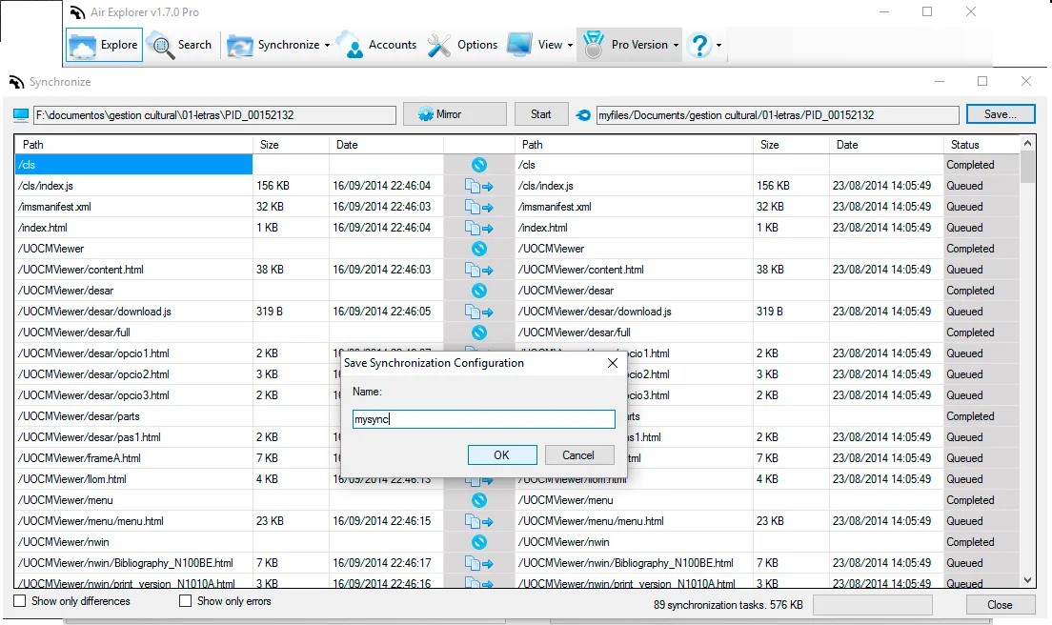Click the copy arrow icon for /UOCMViewer/content.html
Viewport: 1052px width, 625px height.
479,271
